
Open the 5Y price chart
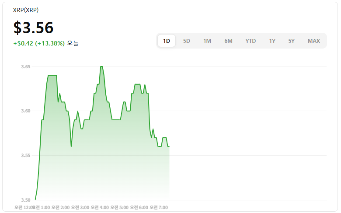(292, 41)
